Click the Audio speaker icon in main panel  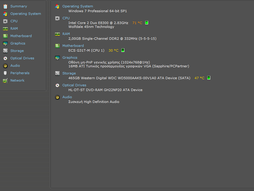(57, 97)
